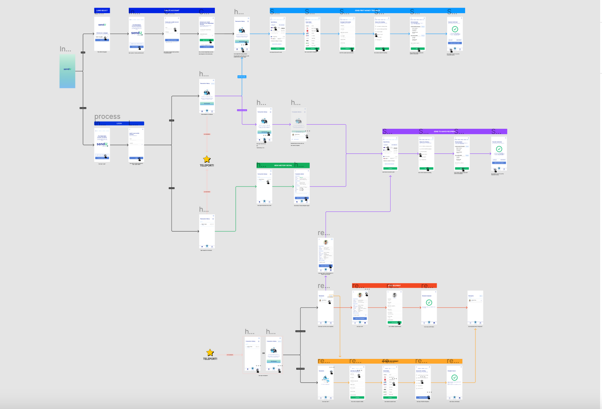The width and height of the screenshot is (602, 409).
Task: Click sendU logo on the gradient splash frame
Action: pyautogui.click(x=67, y=69)
